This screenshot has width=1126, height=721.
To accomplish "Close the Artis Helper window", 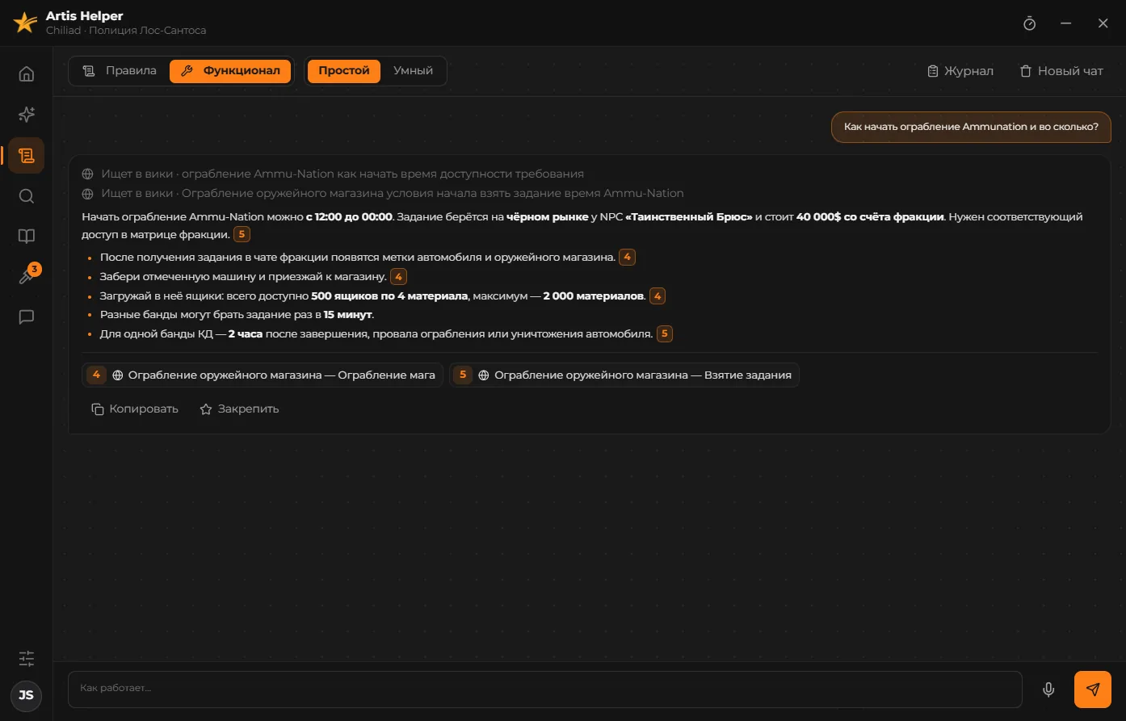I will [x=1103, y=23].
